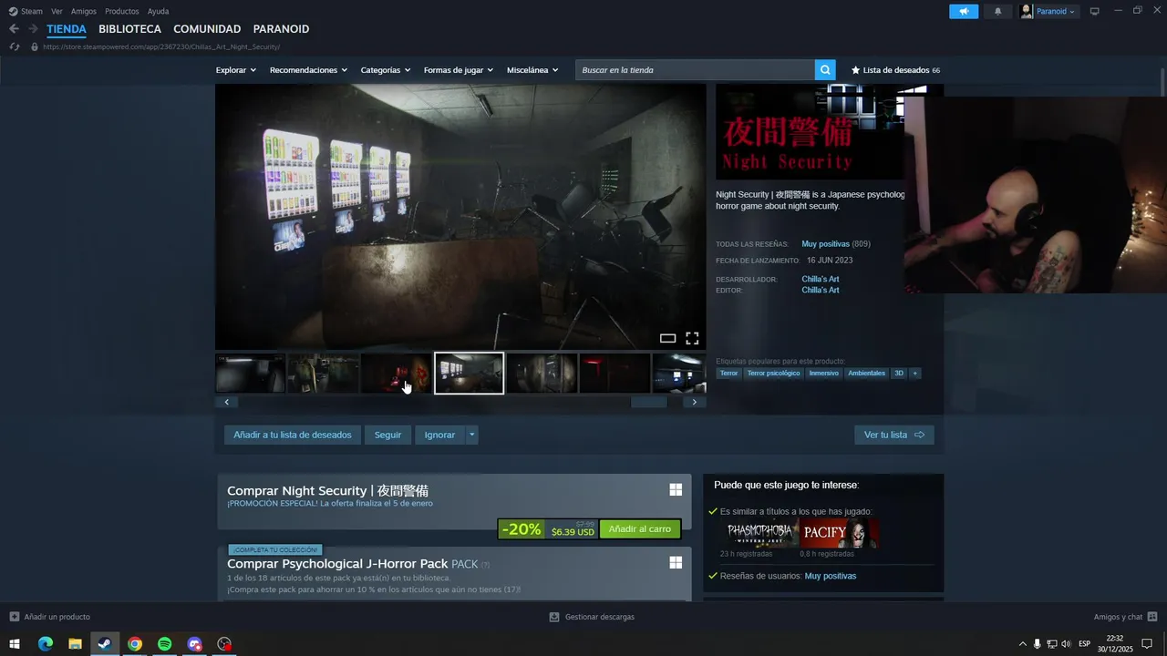
Task: Open Spotify from taskbar
Action: [165, 644]
